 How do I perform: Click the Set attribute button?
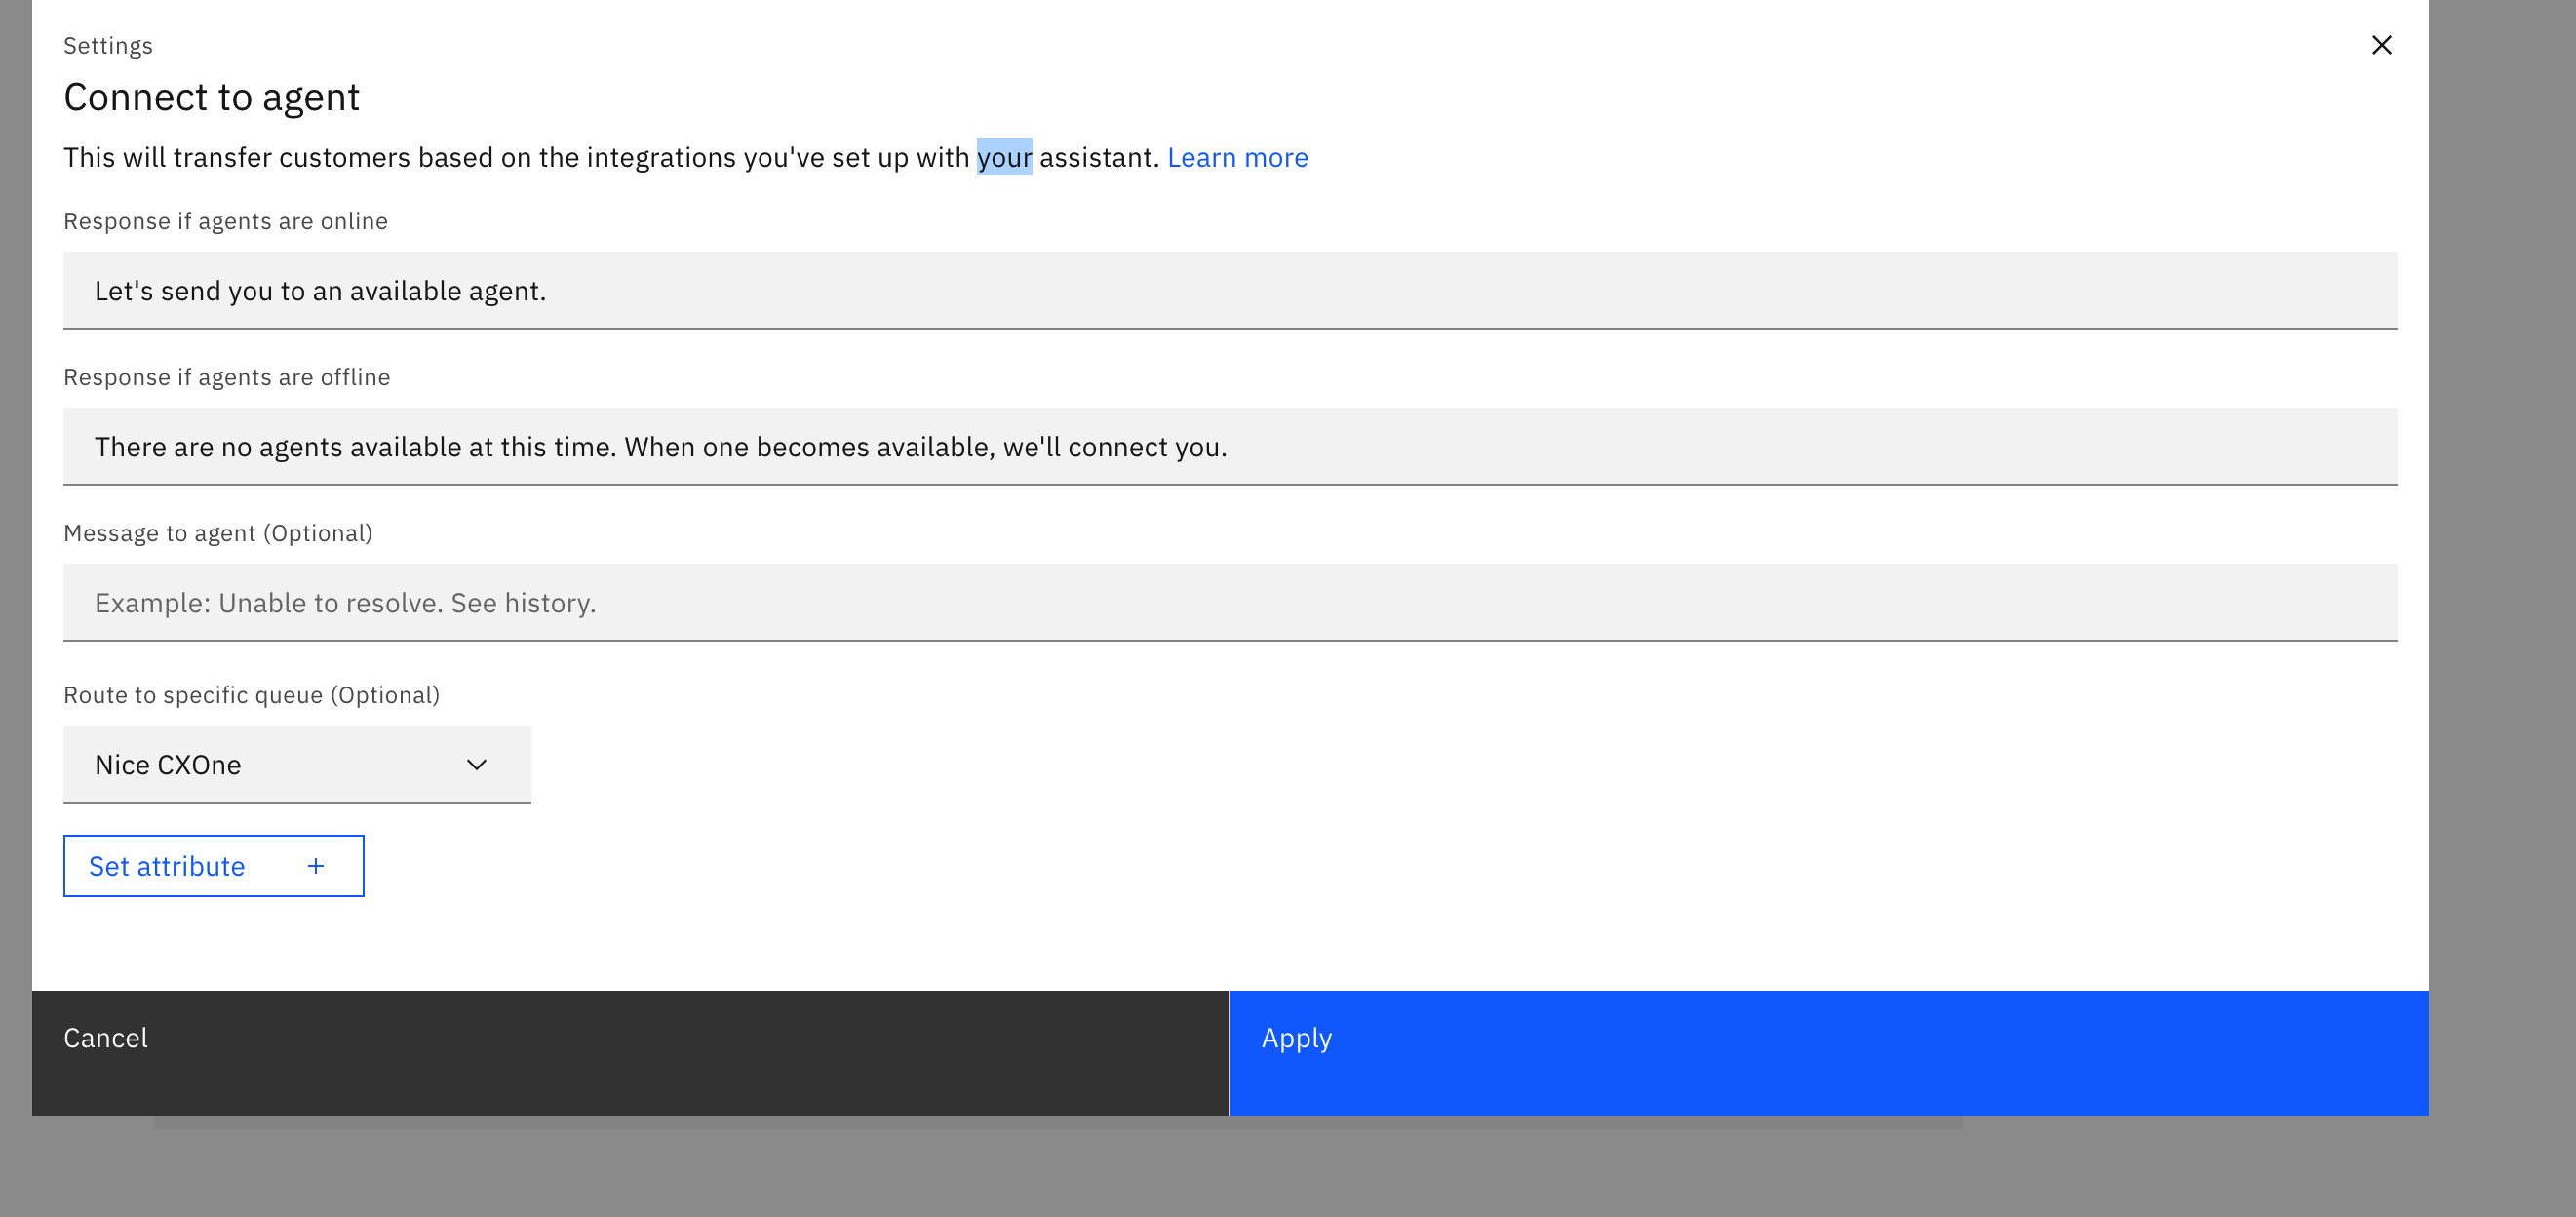(167, 866)
